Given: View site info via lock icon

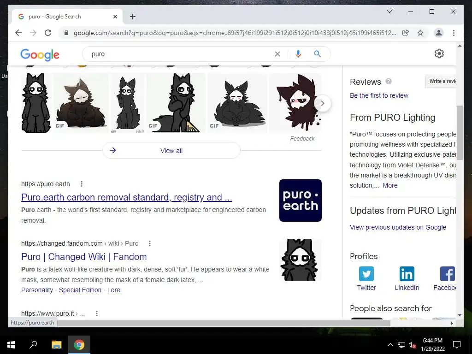Looking at the screenshot, I should (x=66, y=33).
